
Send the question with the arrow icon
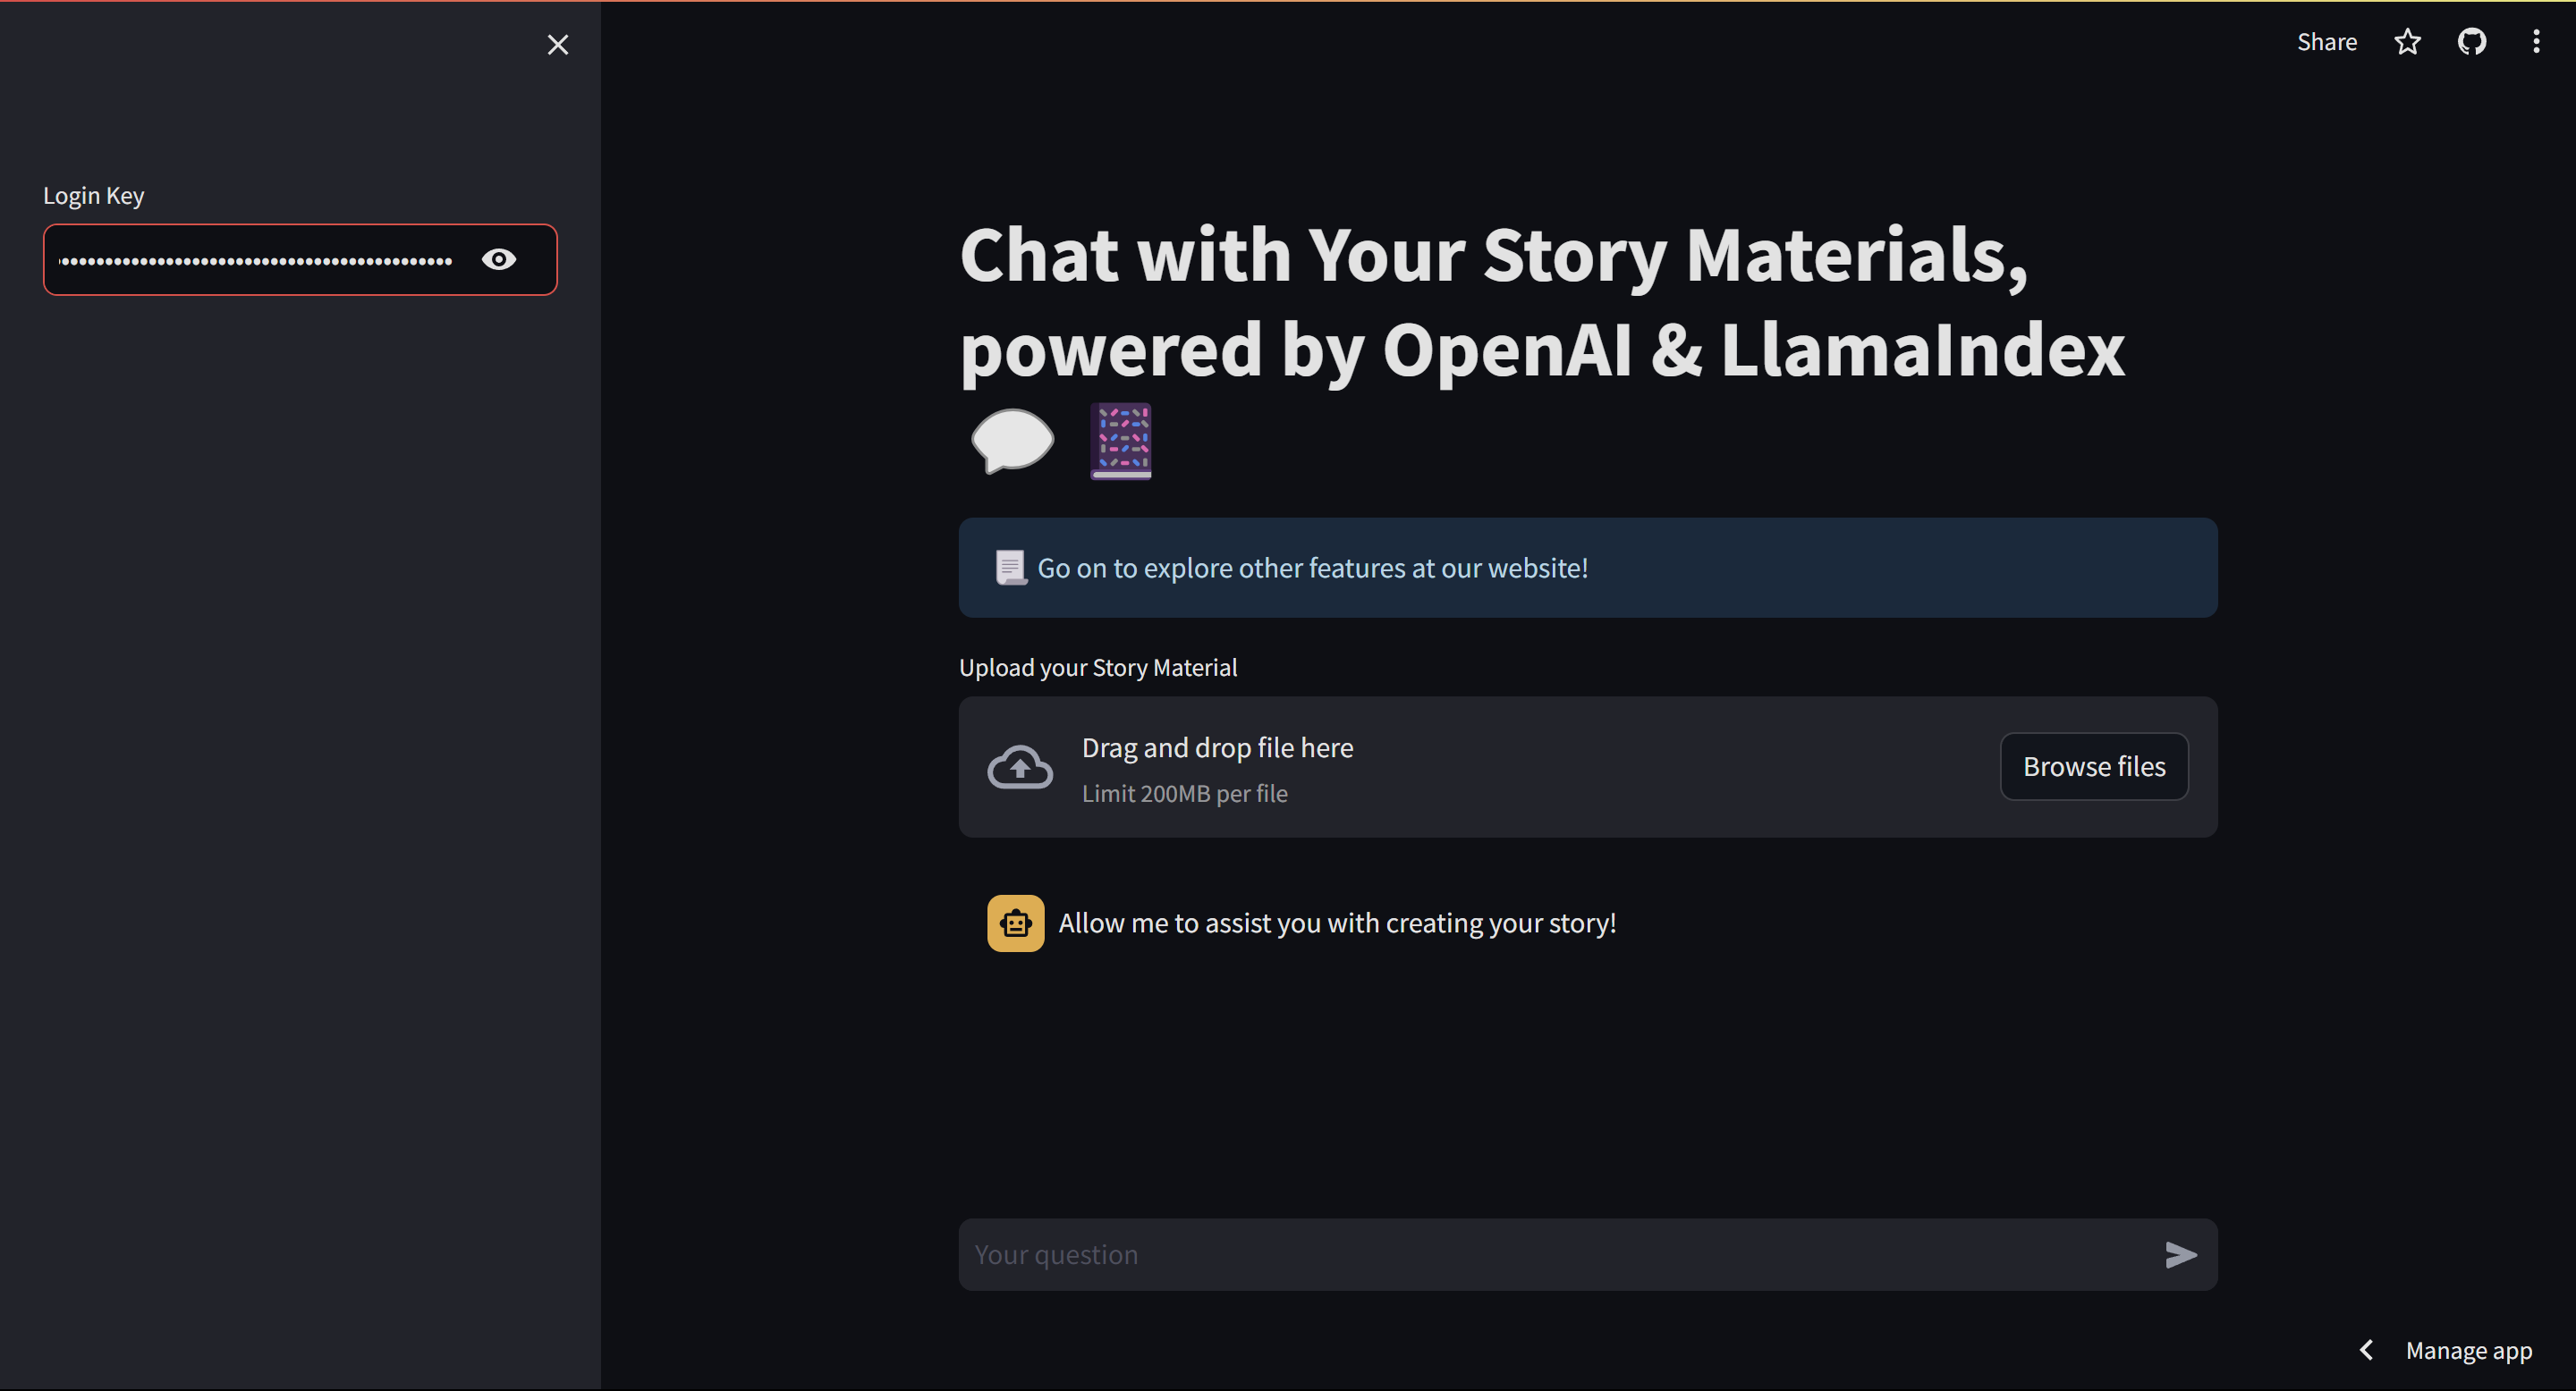pyautogui.click(x=2180, y=1254)
